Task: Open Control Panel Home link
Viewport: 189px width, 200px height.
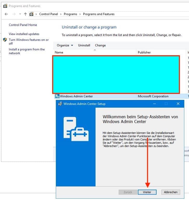Action: 23,25
